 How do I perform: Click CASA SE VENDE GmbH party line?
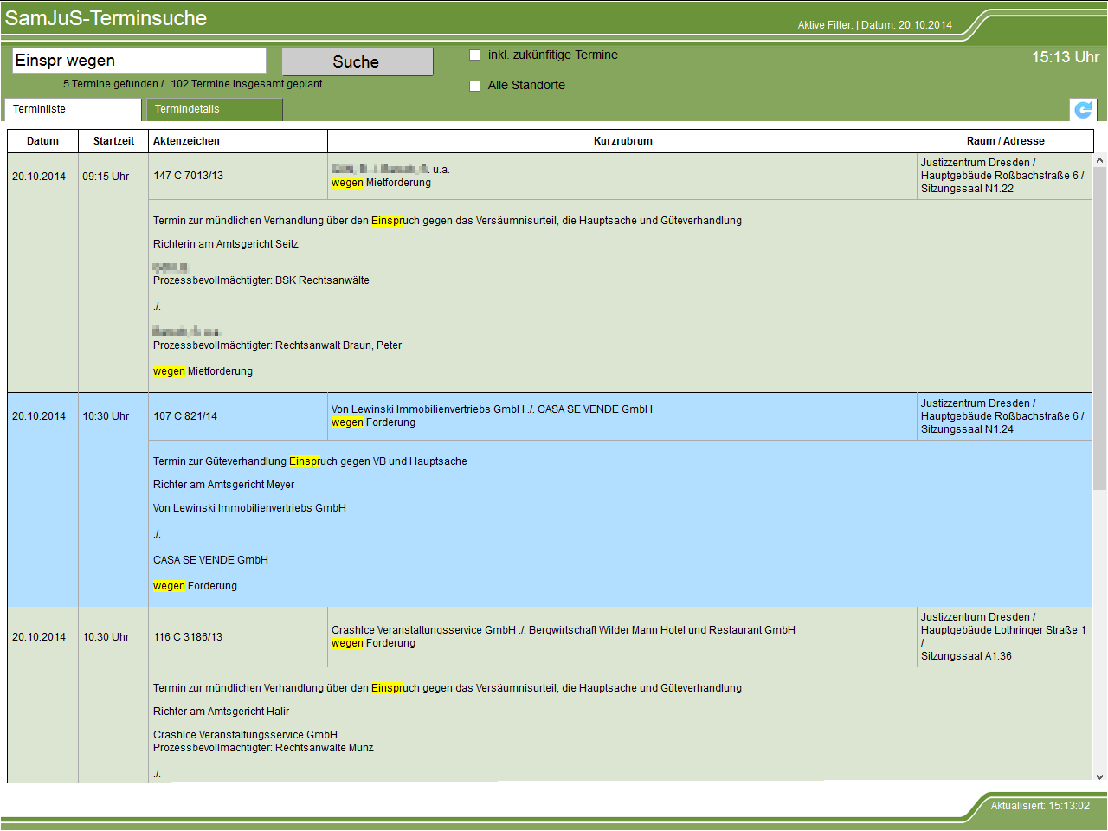[x=210, y=560]
